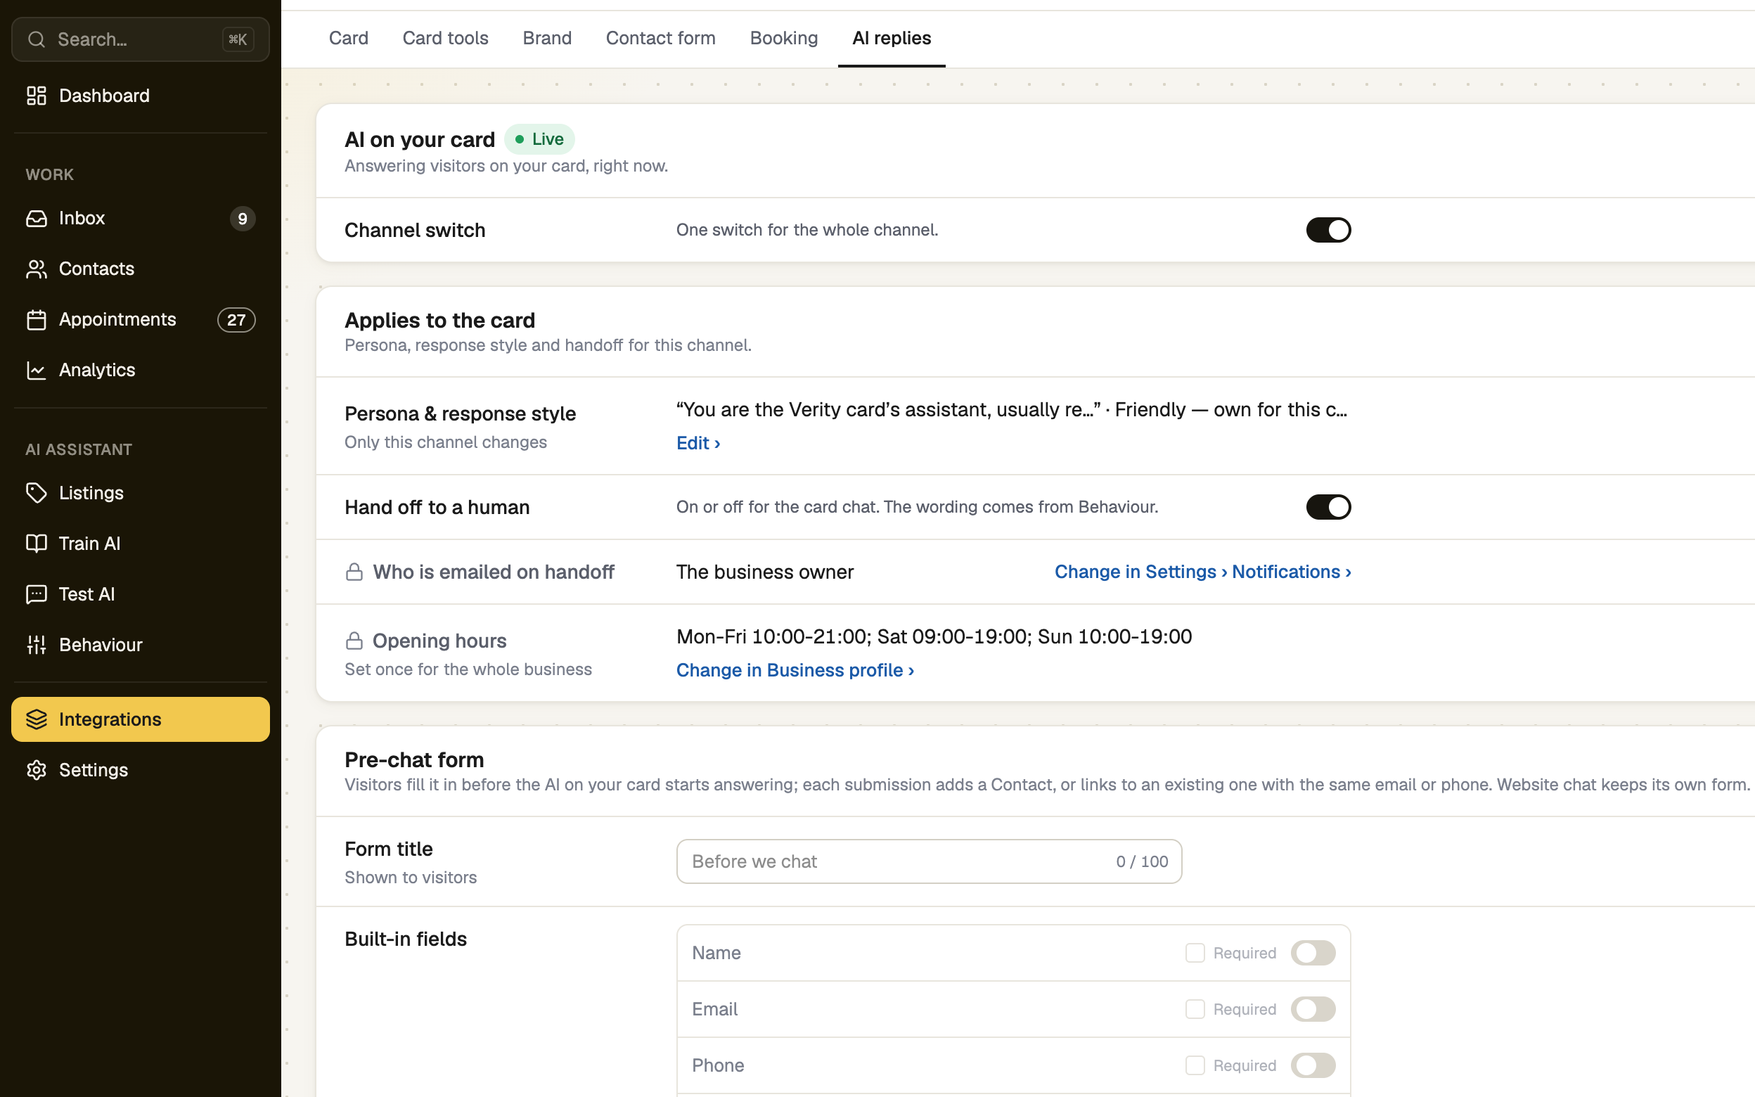Enable the Email field toggle
The width and height of the screenshot is (1755, 1097).
tap(1313, 1009)
